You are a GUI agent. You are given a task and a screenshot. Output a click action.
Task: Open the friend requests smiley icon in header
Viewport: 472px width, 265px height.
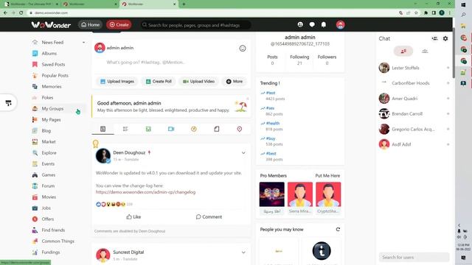[300, 24]
